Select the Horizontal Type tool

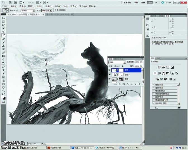[x=3, y=70]
